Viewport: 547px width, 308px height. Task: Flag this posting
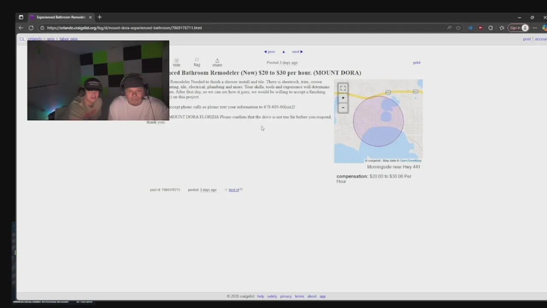pos(197,62)
